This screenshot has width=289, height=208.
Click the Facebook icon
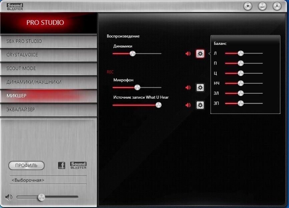pos(61,165)
